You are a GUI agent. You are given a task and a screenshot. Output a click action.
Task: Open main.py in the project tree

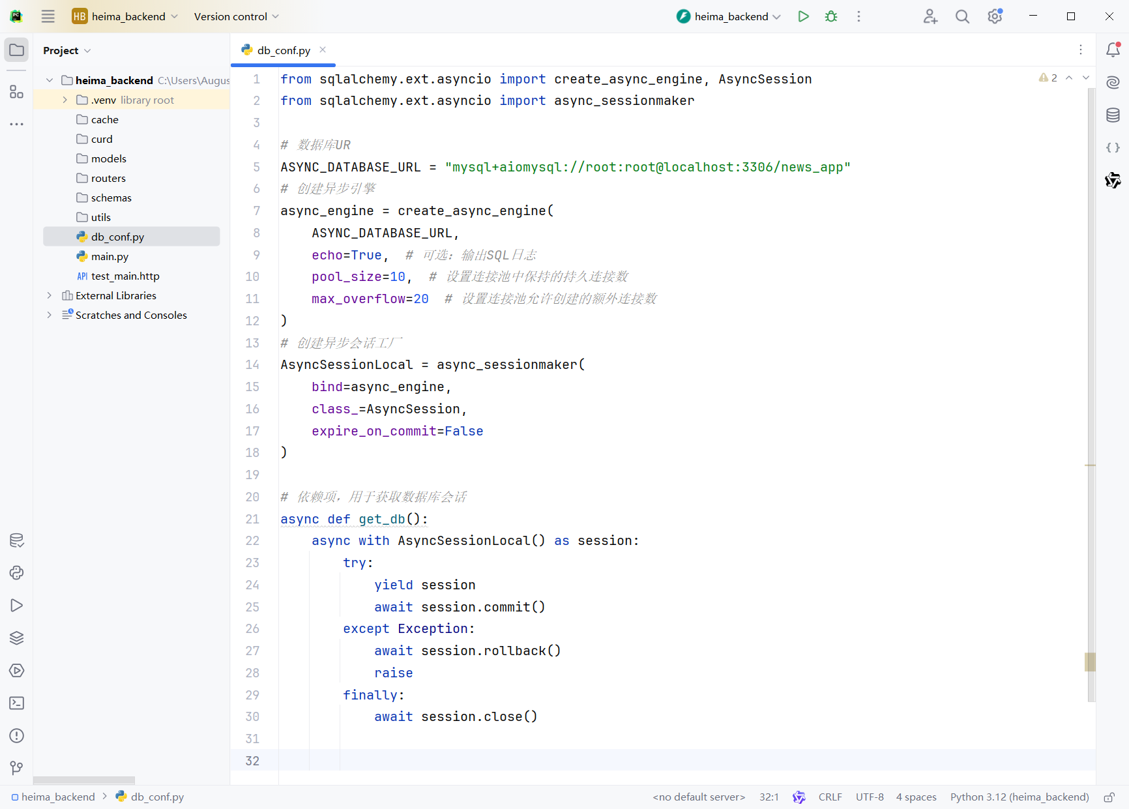pyautogui.click(x=110, y=256)
